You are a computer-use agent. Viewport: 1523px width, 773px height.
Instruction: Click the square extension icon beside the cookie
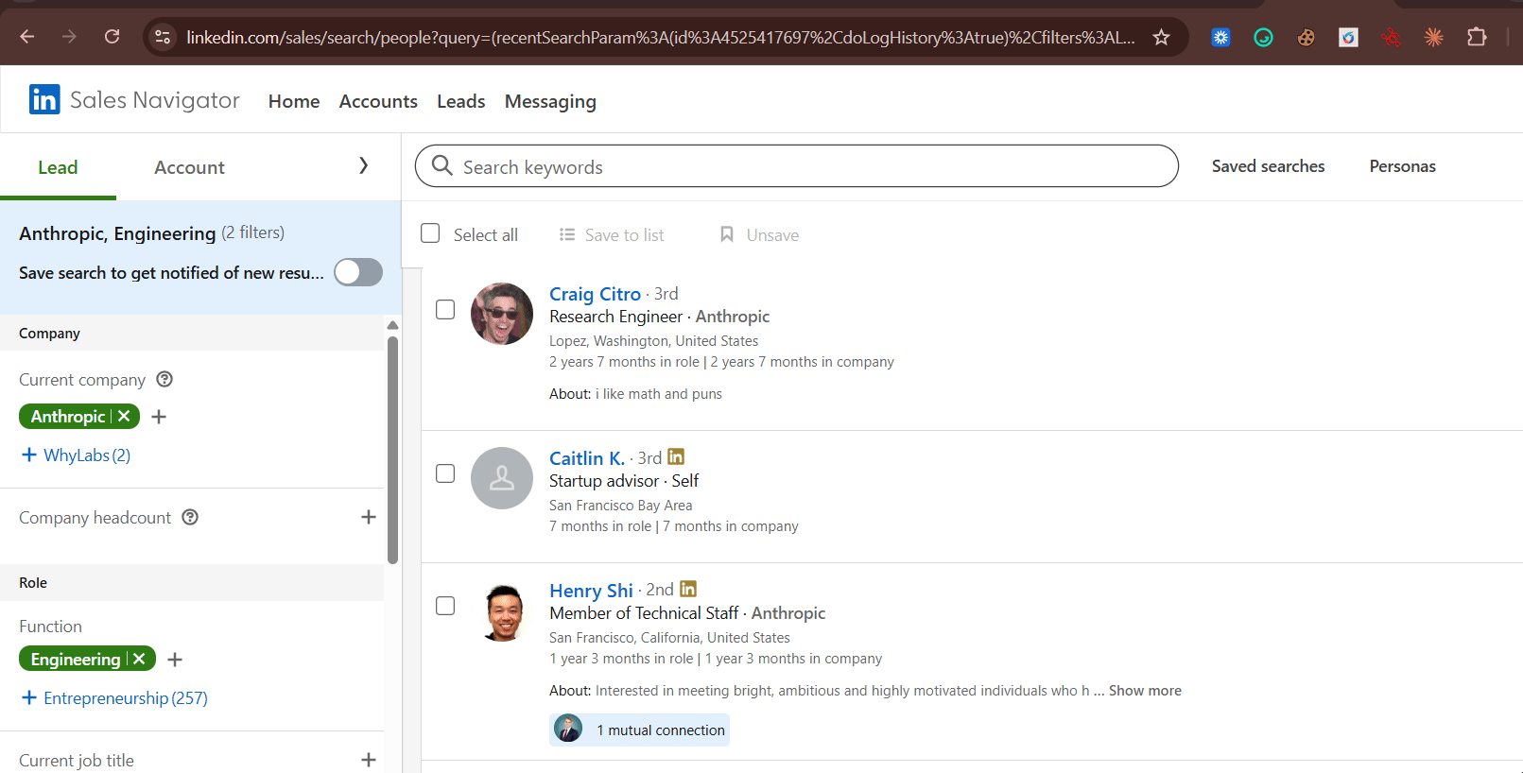(x=1348, y=38)
